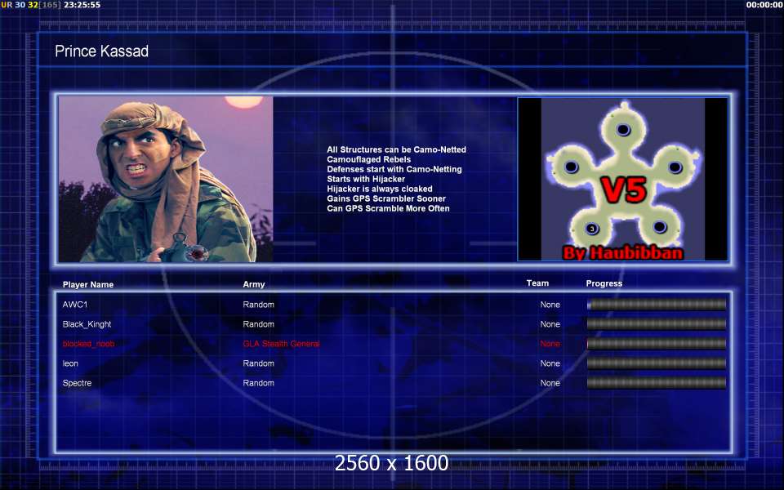Click the V5 map preview thumbnail

622,179
